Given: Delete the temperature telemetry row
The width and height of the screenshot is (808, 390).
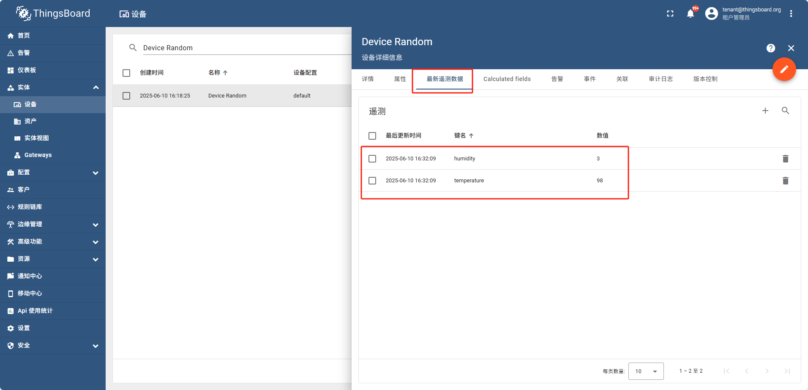Looking at the screenshot, I should coord(785,181).
